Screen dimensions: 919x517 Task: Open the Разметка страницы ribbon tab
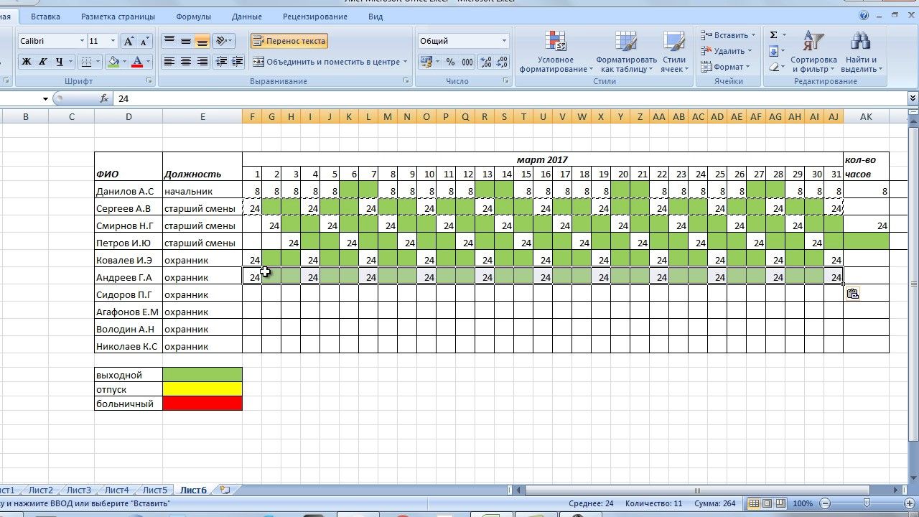point(118,16)
